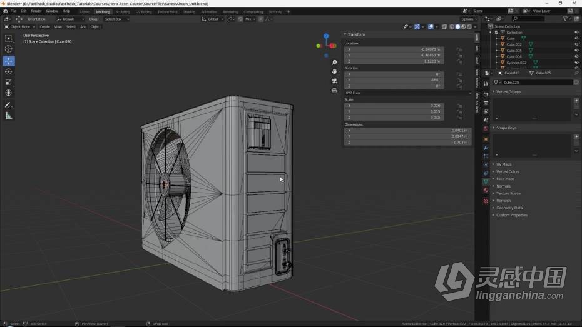Open XYZ Euler rotation mode dropdown
This screenshot has height=327, width=582.
[408, 93]
